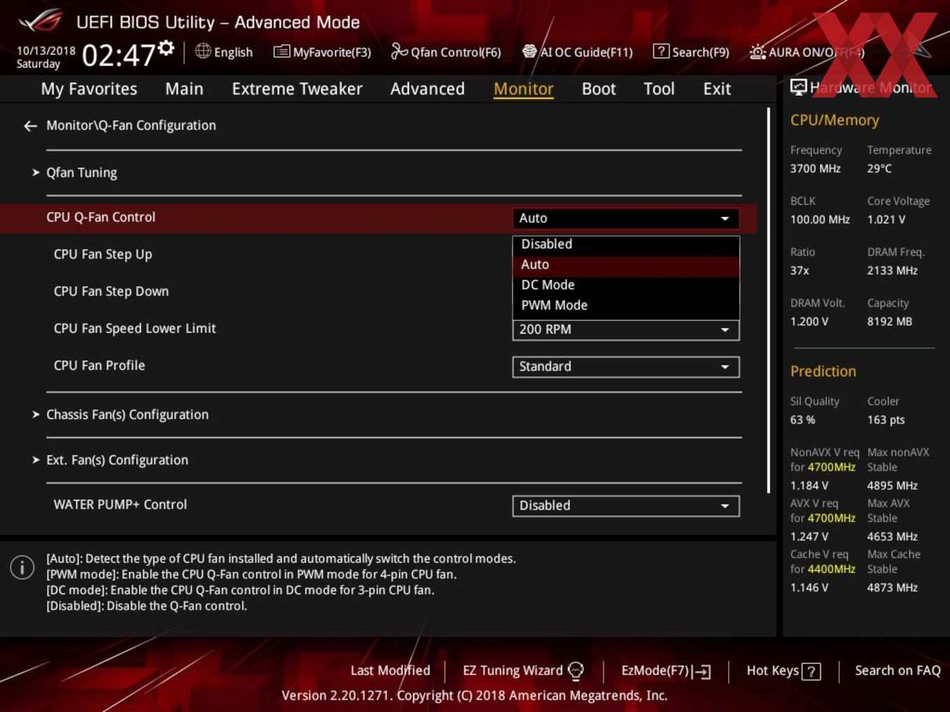Click 2133 MHz DRAM frequency value
This screenshot has width=950, height=712.
pyautogui.click(x=893, y=270)
